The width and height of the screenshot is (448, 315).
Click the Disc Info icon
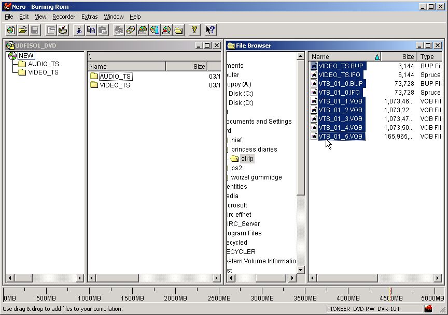(155, 30)
